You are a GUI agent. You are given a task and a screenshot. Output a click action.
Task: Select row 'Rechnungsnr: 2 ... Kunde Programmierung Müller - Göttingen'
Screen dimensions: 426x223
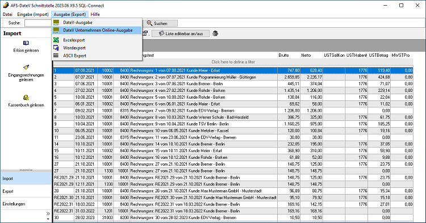point(233,77)
